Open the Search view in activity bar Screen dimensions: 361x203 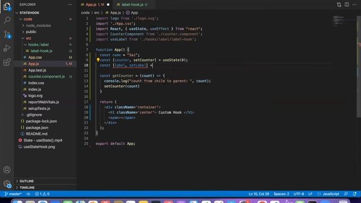tap(7, 20)
